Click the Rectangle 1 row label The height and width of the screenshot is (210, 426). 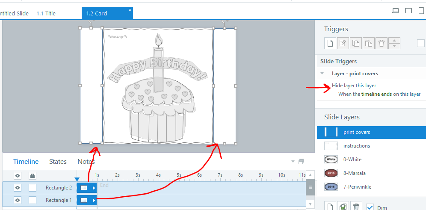59,200
